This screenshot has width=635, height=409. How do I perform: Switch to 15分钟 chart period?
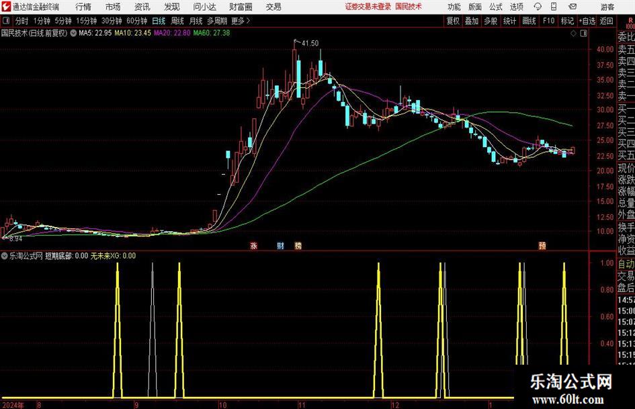(x=87, y=21)
